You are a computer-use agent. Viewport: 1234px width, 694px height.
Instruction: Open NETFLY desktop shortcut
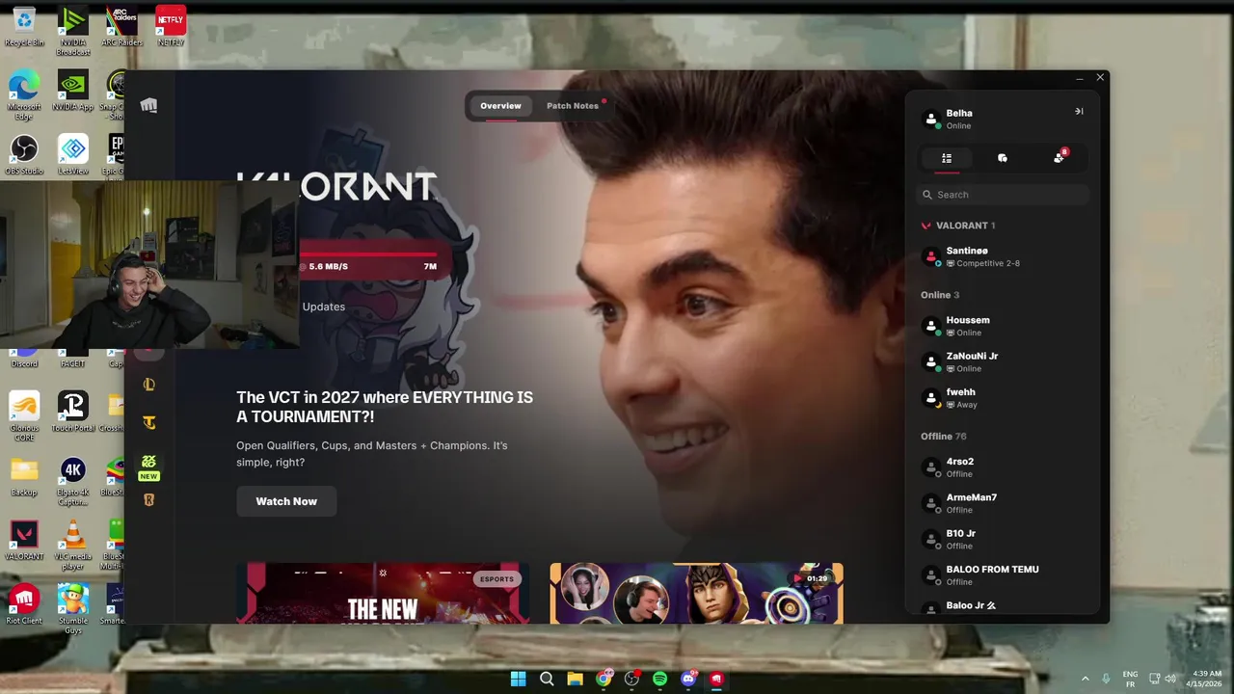tap(171, 27)
